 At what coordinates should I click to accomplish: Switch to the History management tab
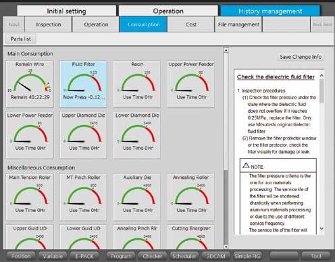[270, 11]
